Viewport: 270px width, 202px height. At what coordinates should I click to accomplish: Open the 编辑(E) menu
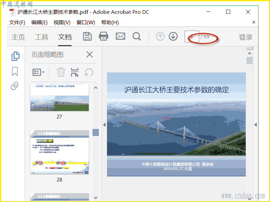(x=39, y=23)
